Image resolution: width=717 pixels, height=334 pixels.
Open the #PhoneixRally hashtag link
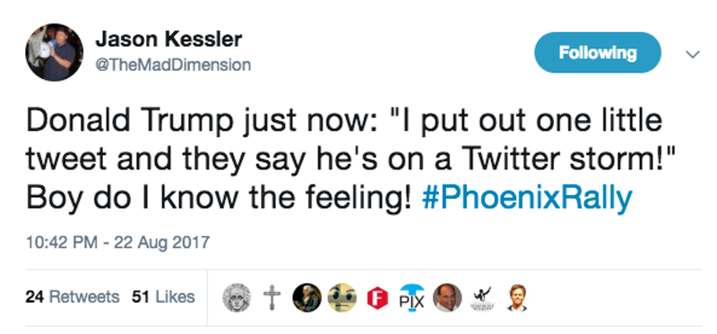pos(527,197)
